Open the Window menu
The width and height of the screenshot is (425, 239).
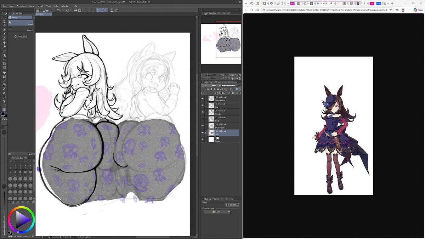[66, 6]
